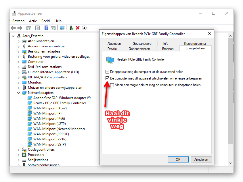Close the Eigenschappen dialog
This screenshot has height=182, width=243.
point(210,34)
